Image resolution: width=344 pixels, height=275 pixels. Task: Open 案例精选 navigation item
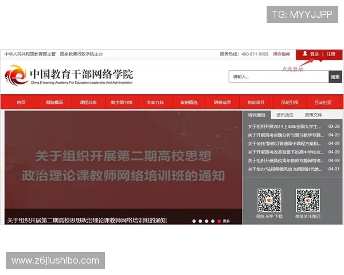tap(189, 103)
